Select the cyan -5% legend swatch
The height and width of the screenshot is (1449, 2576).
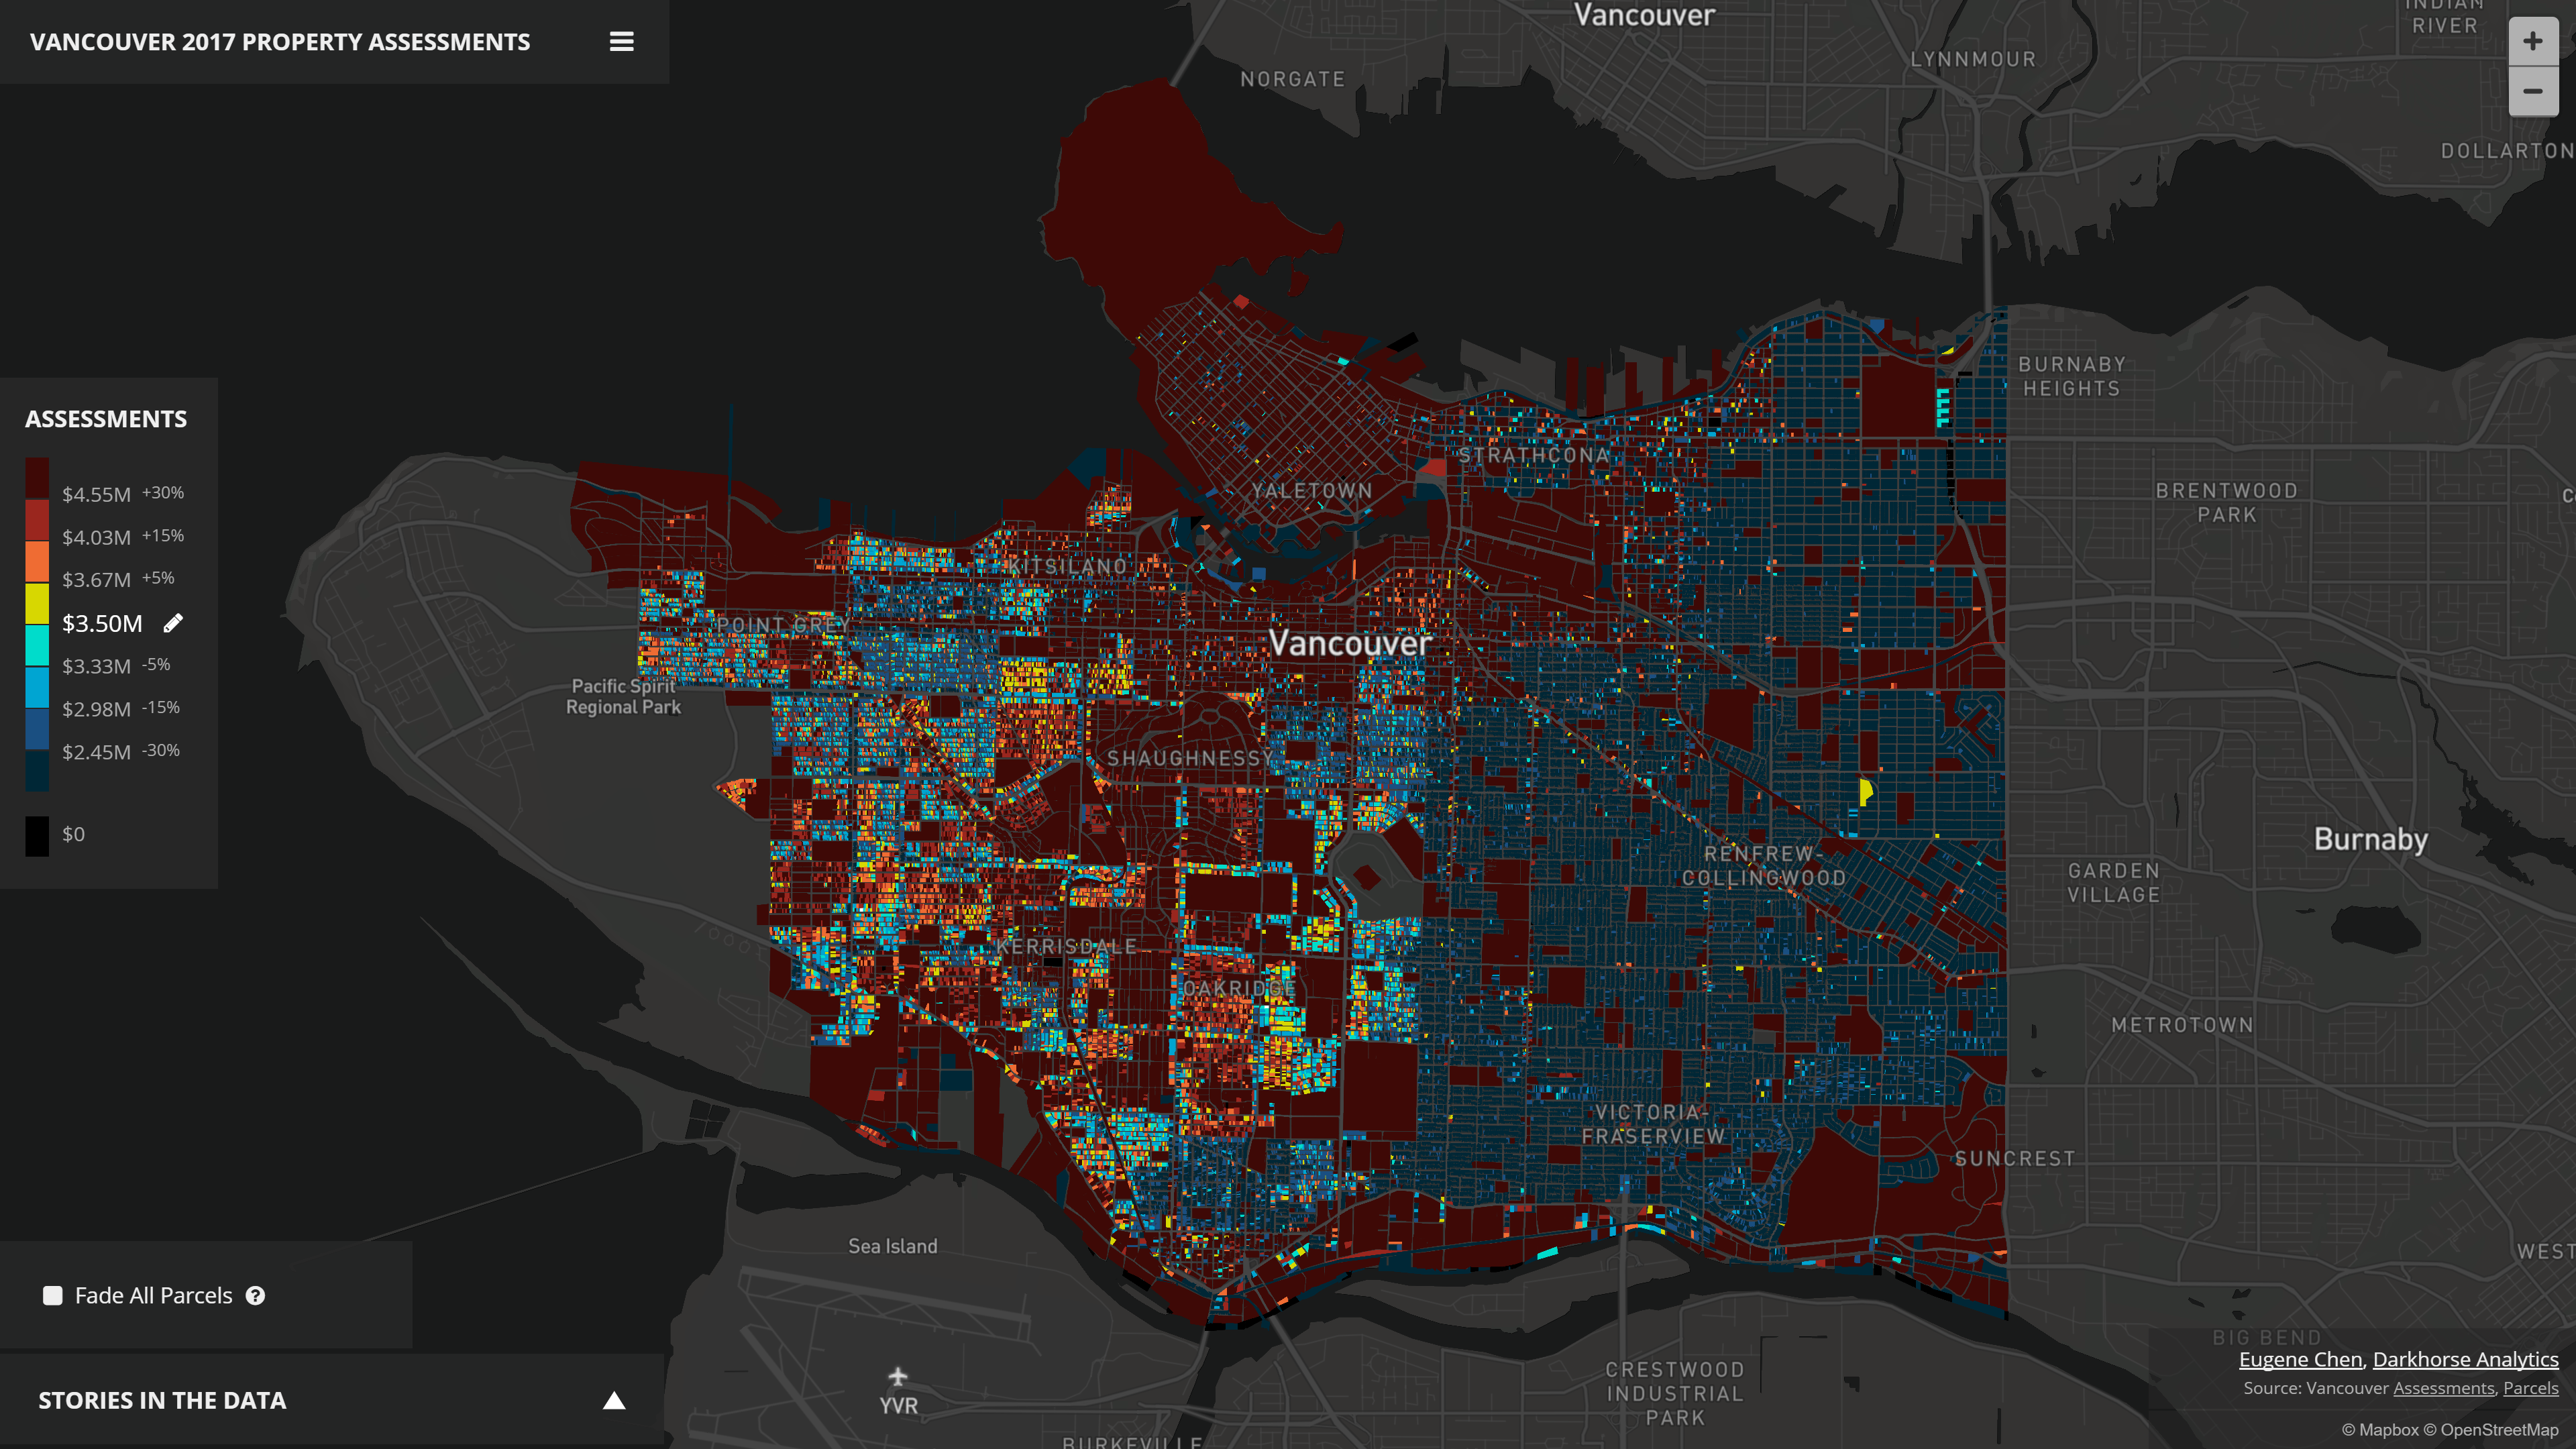(37, 646)
